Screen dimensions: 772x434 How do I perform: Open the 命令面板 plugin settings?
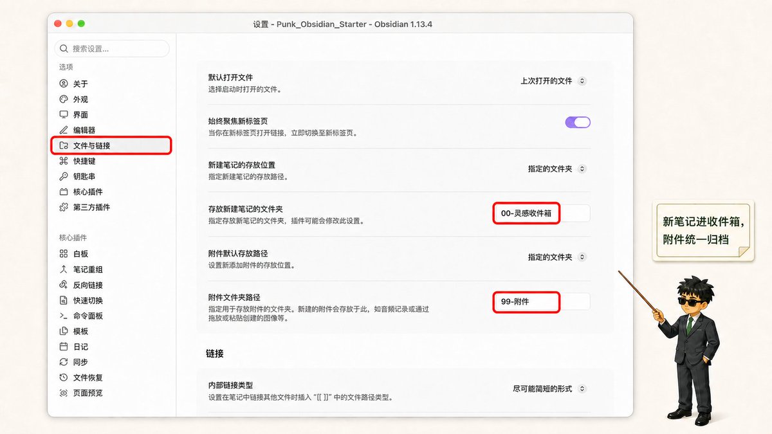112,316
